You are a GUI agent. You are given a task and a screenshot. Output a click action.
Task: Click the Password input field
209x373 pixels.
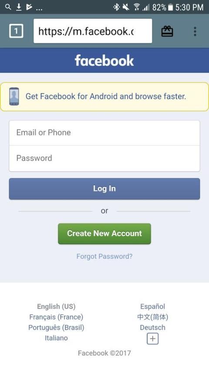click(104, 159)
